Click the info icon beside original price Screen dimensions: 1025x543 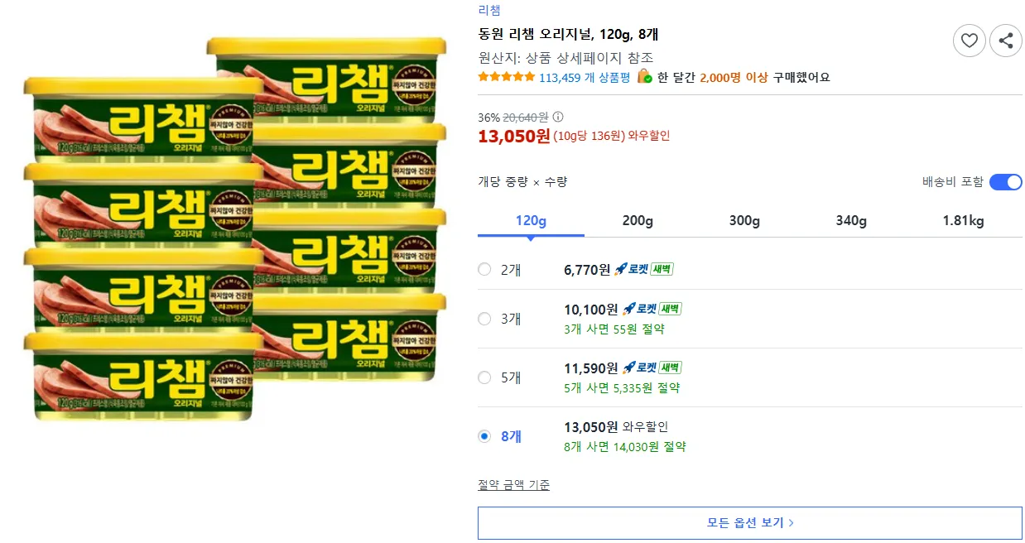[558, 117]
